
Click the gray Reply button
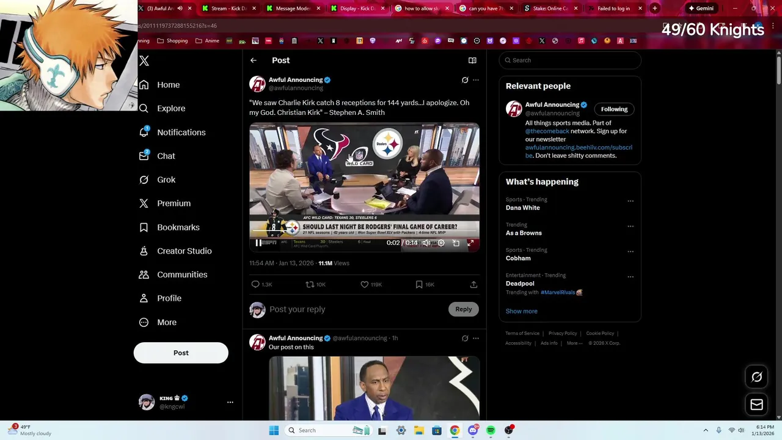coord(464,309)
